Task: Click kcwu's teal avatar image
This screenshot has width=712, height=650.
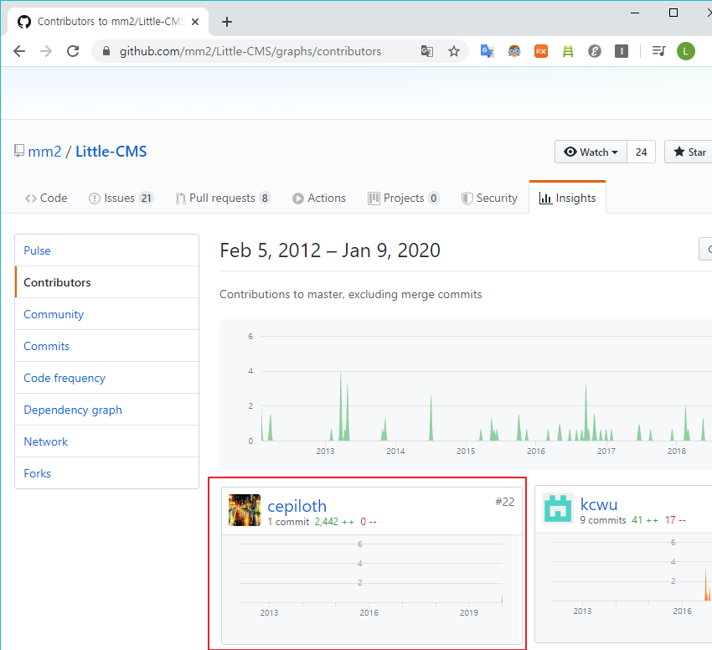Action: coord(558,508)
